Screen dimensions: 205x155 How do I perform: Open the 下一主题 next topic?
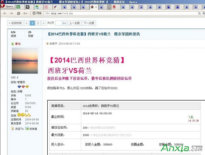point(89,23)
